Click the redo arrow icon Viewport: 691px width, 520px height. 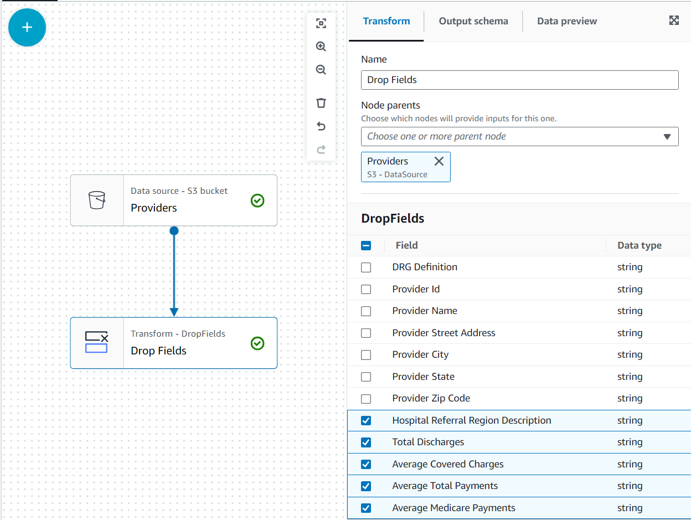321,150
